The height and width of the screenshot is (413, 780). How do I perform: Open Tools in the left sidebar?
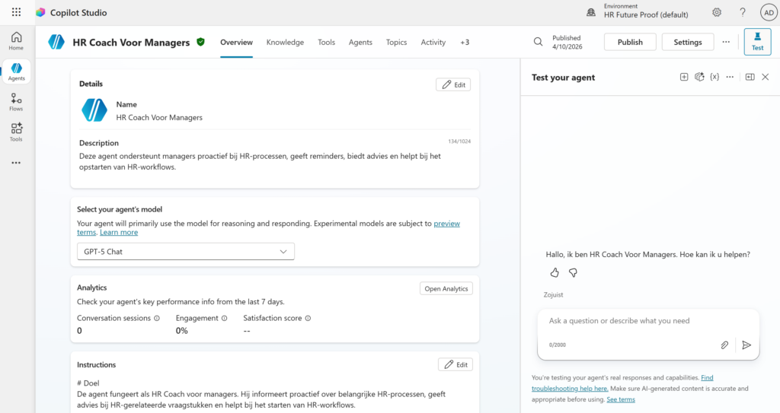(x=16, y=132)
